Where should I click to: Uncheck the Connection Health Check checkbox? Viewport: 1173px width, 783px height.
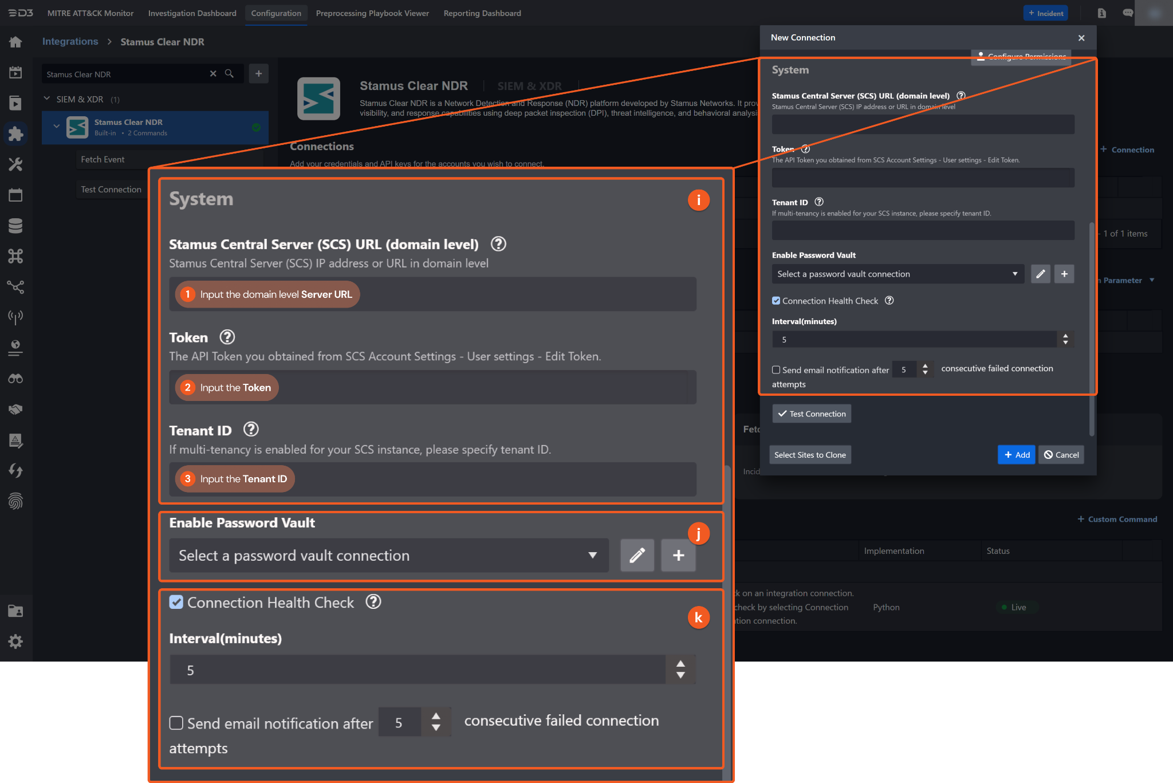[776, 301]
